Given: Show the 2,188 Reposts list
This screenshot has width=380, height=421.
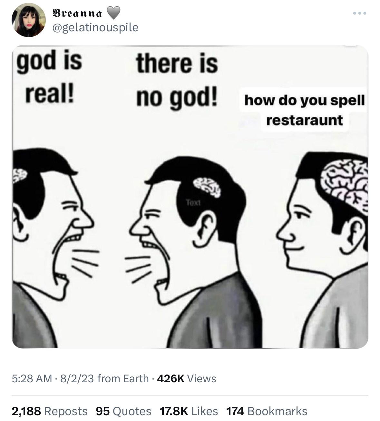Looking at the screenshot, I should (50, 411).
